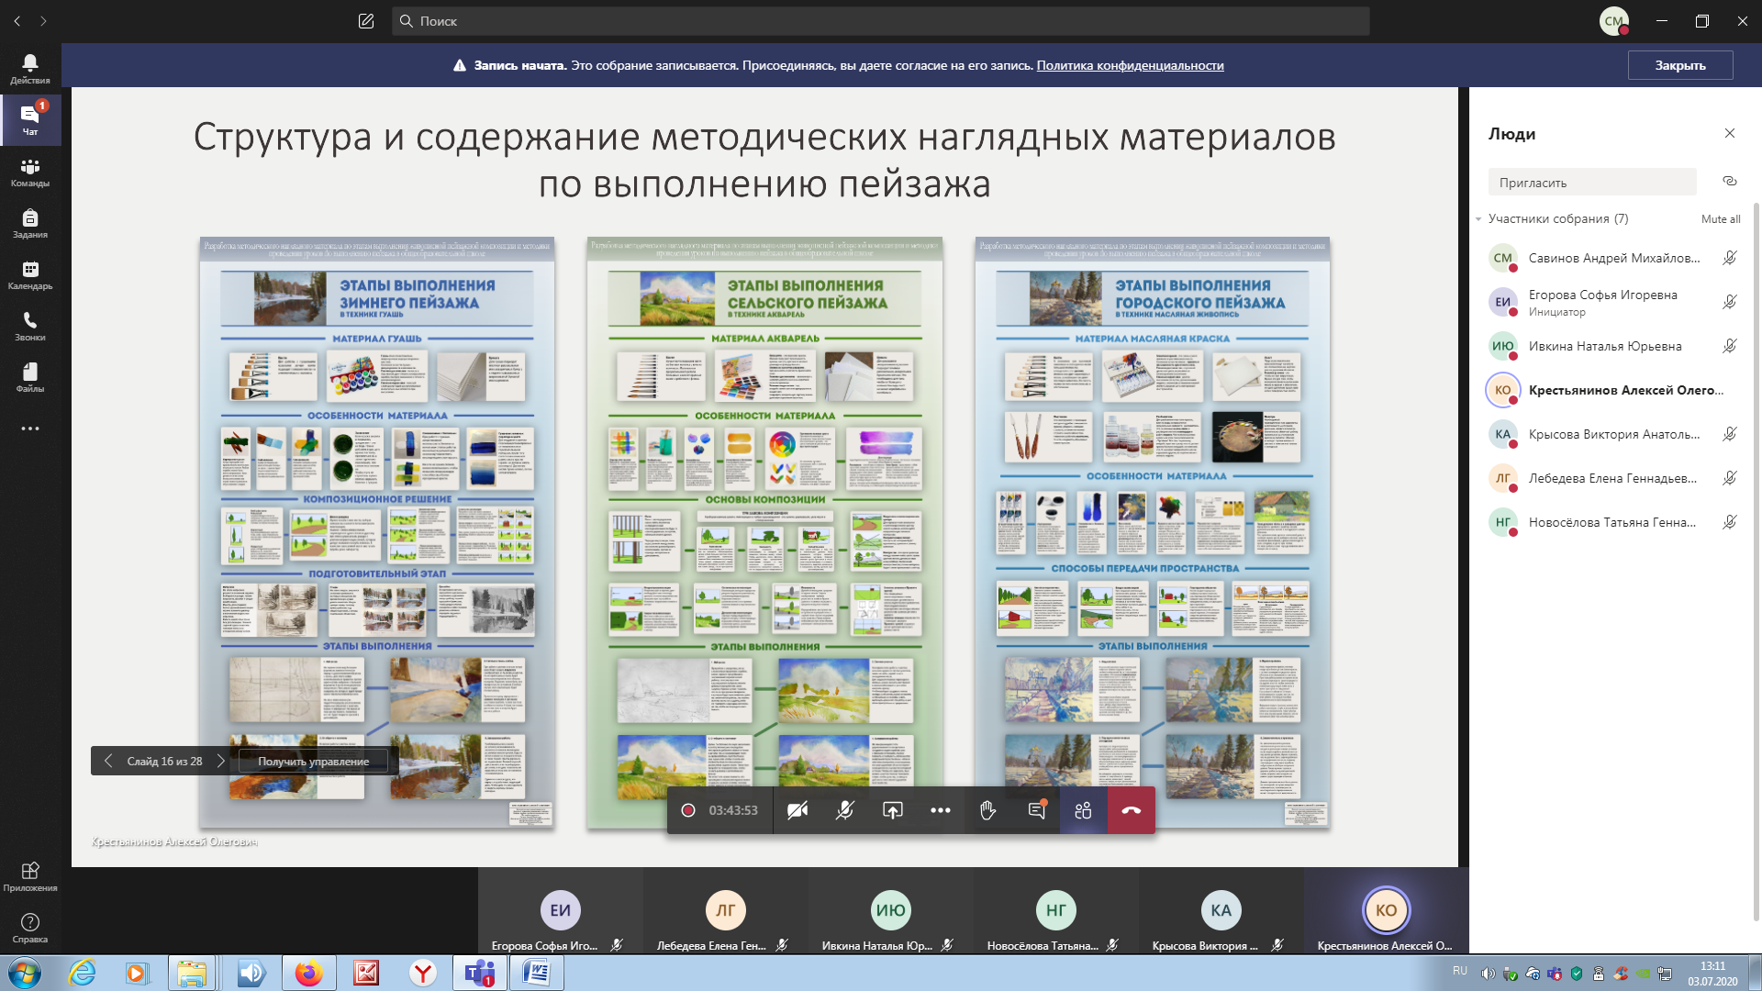The image size is (1762, 991).
Task: Open the Apps store in sidebar
Action: 30,876
